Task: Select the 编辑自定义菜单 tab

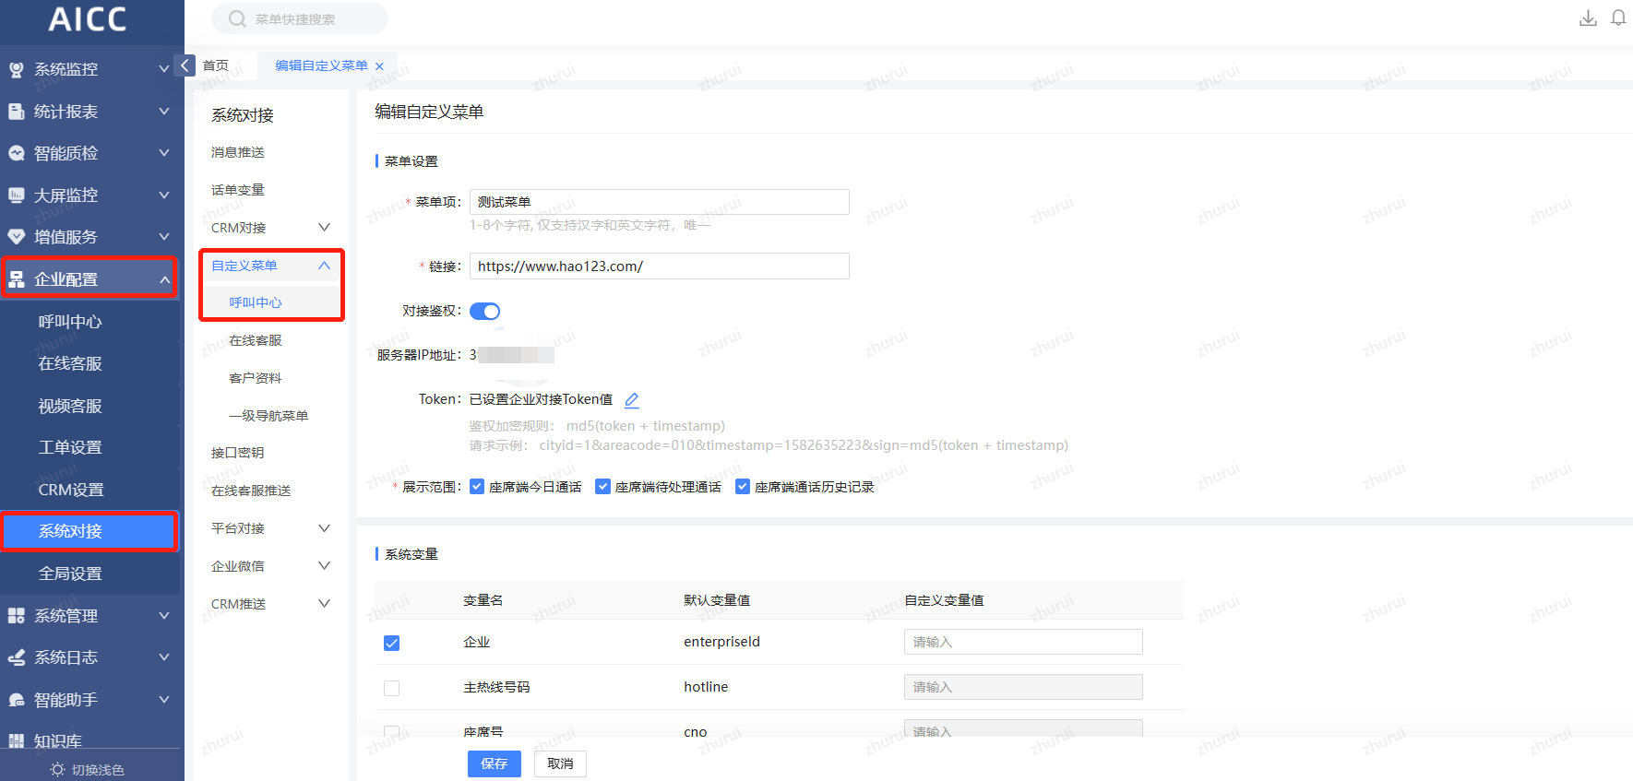Action: tap(321, 65)
